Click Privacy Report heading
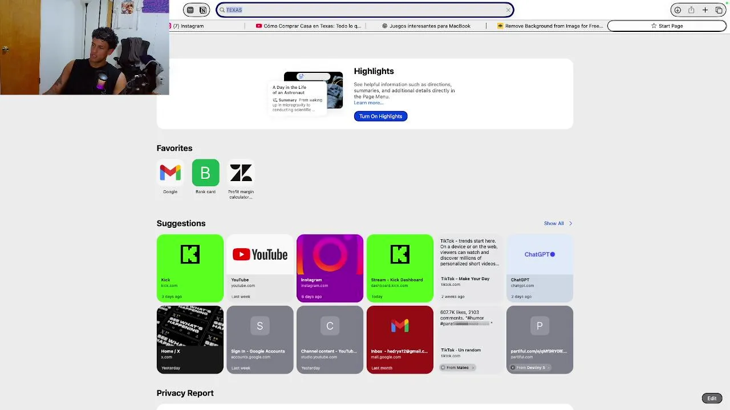This screenshot has height=410, width=730. [x=185, y=393]
